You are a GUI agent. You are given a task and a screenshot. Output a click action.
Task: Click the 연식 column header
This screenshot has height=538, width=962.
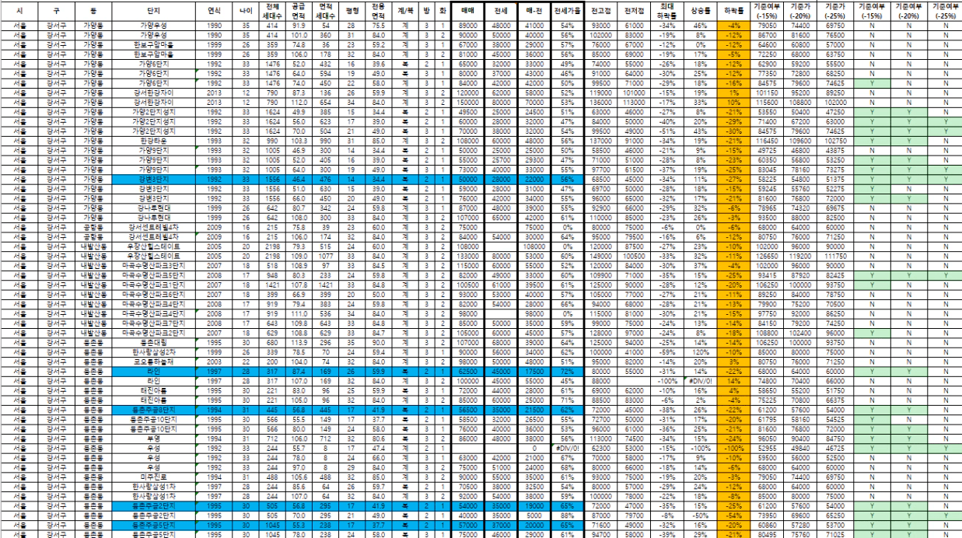click(215, 12)
